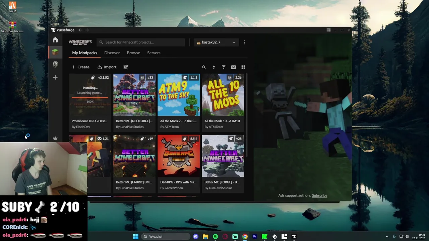The height and width of the screenshot is (241, 429).
Task: Open the All the Mods 10 thumbnail
Action: (x=223, y=95)
